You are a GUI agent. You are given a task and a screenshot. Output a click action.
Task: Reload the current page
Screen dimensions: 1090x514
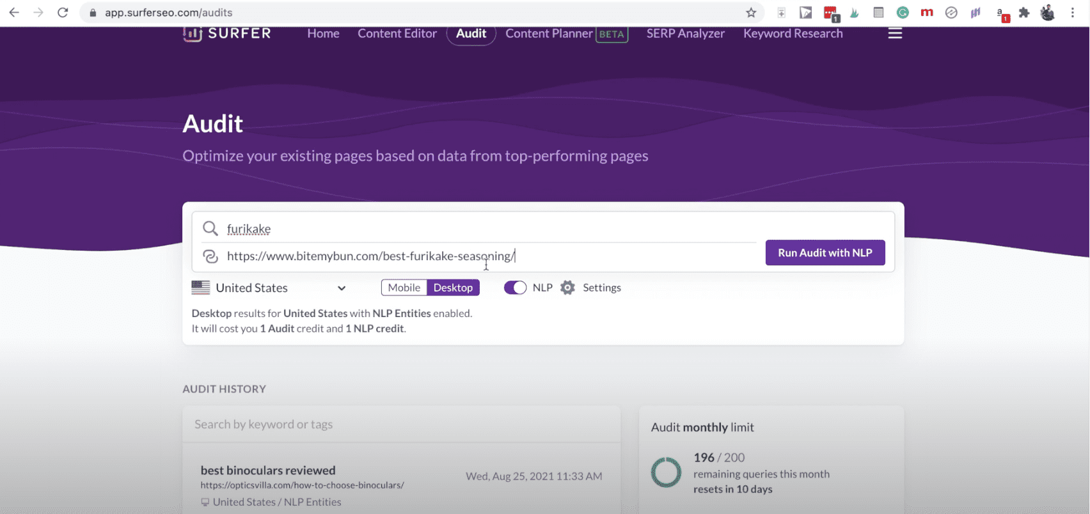click(x=63, y=12)
